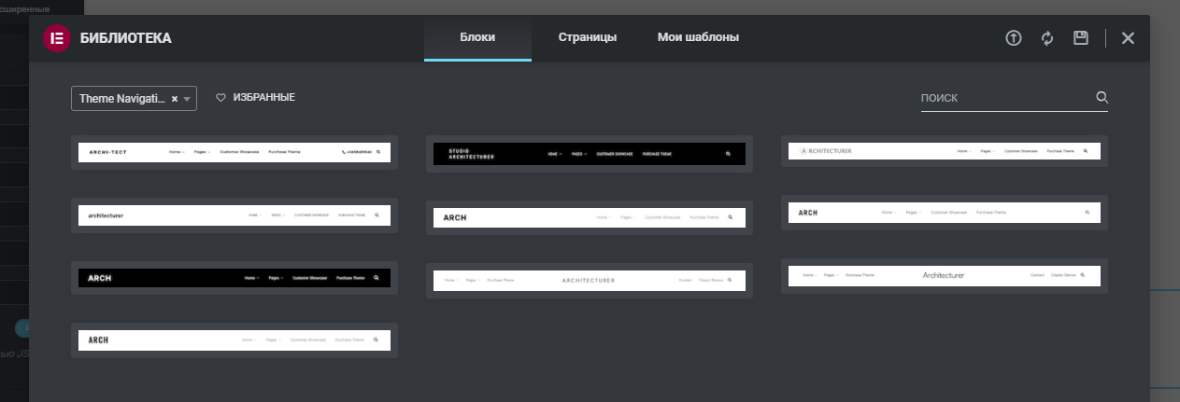Click the sync library refresh icon
The image size is (1180, 402).
[x=1047, y=38]
